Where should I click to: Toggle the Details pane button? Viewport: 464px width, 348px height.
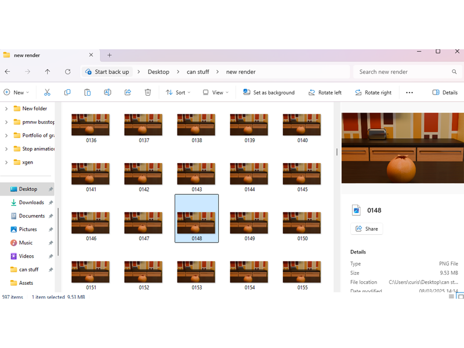(x=445, y=92)
